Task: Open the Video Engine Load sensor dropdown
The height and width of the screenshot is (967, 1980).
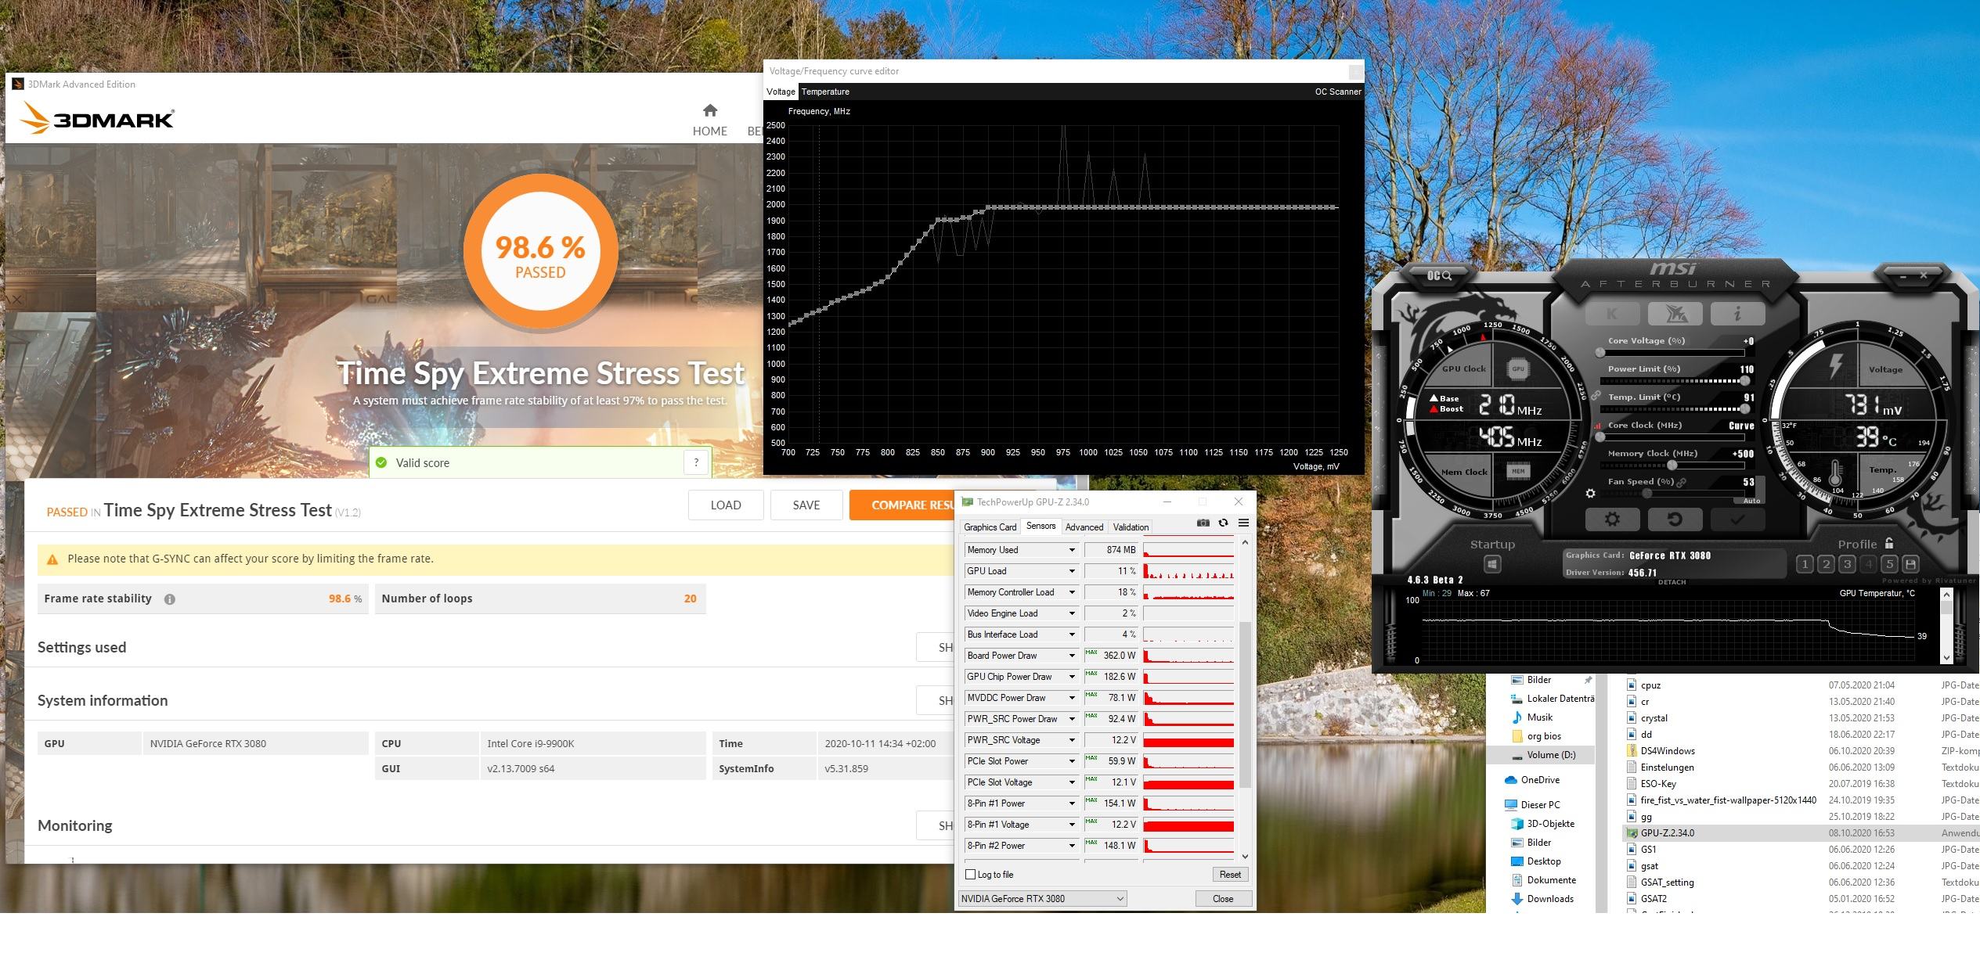Action: click(1072, 613)
